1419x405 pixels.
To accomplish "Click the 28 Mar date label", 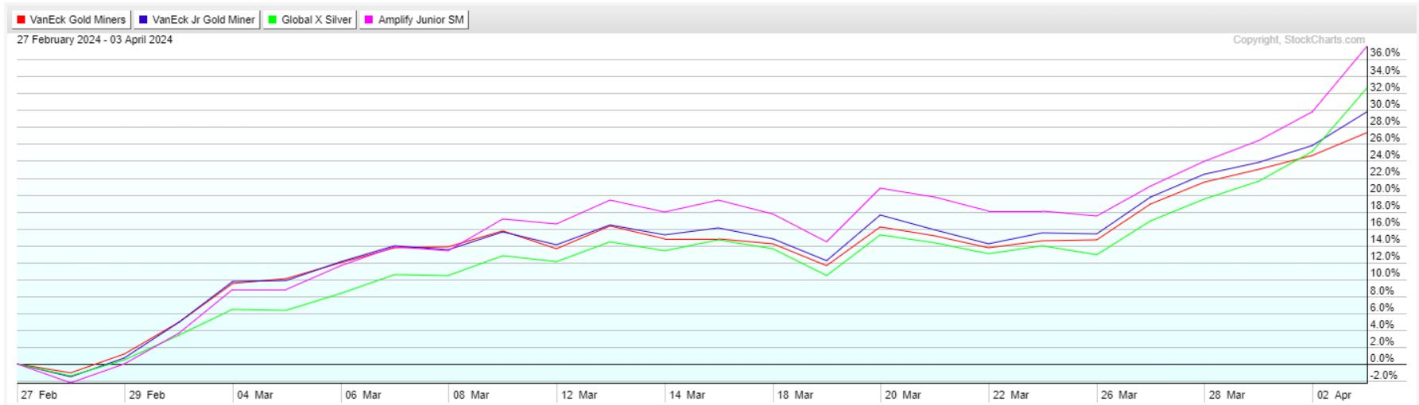I will (x=1227, y=395).
